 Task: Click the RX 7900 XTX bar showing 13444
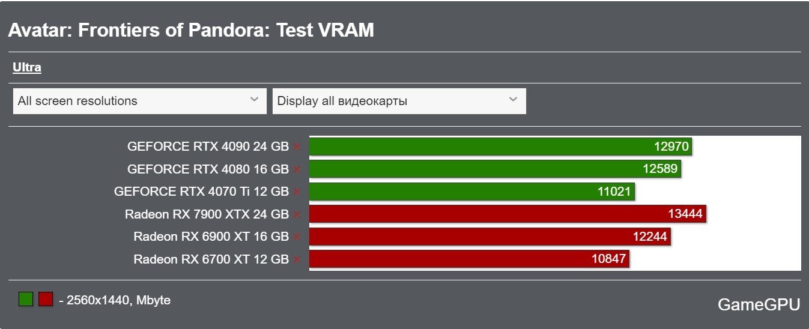[x=508, y=214]
